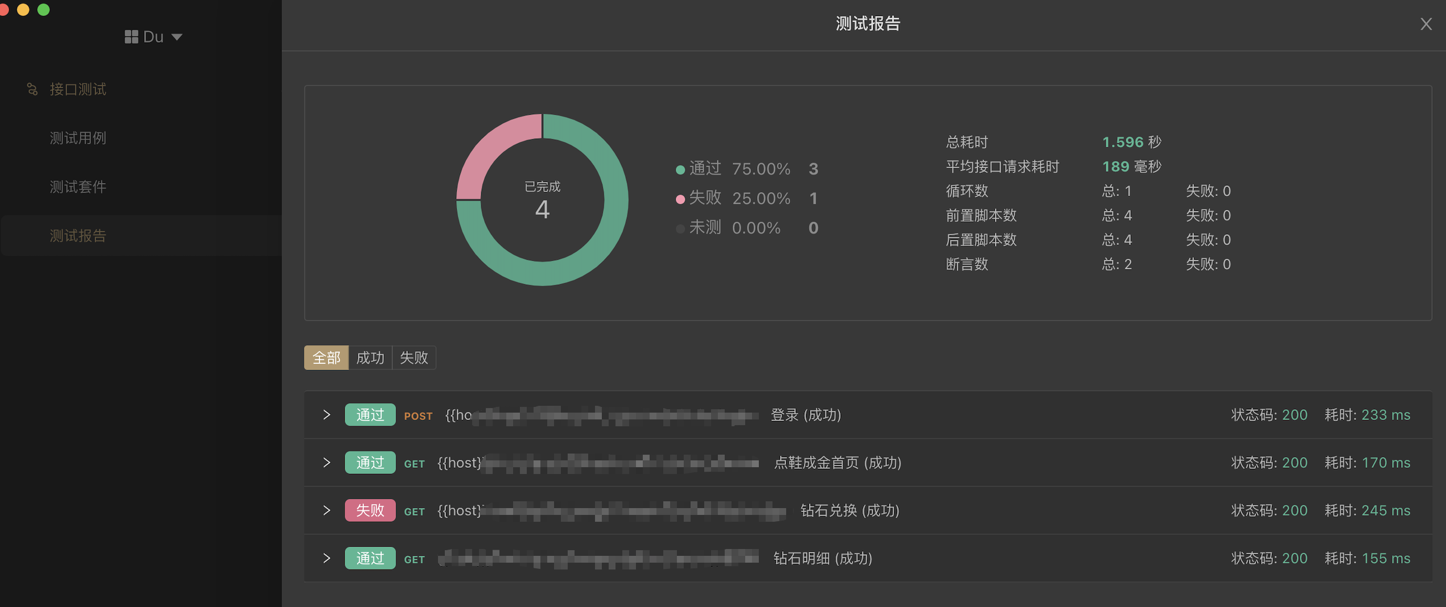Expand the 登录 (成功) POST result row
This screenshot has height=607, width=1446.
pyautogui.click(x=327, y=415)
